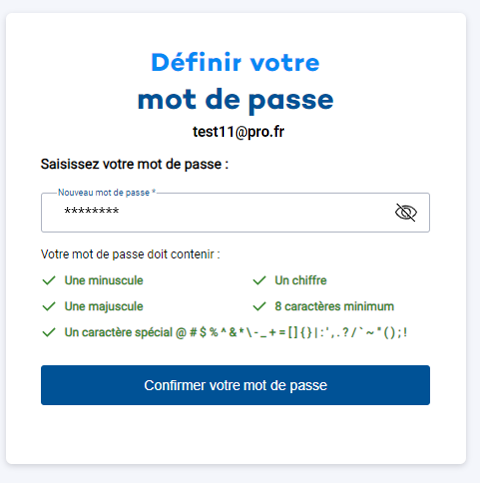Click the Une majuscule checkmark icon
Image resolution: width=480 pixels, height=483 pixels.
49,306
